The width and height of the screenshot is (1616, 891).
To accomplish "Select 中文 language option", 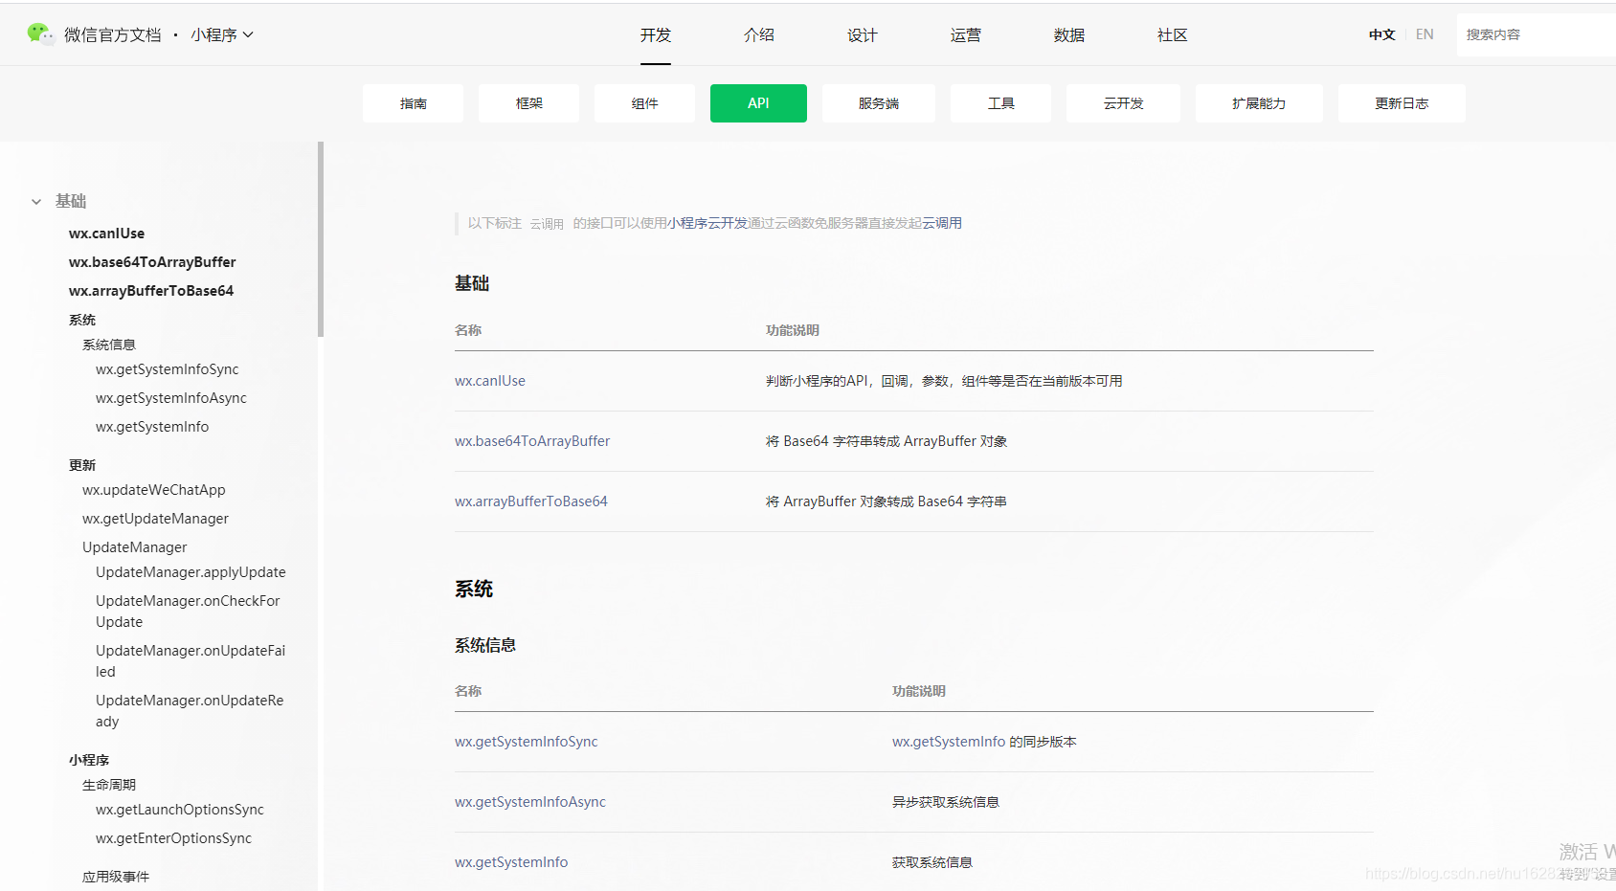I will click(x=1381, y=34).
